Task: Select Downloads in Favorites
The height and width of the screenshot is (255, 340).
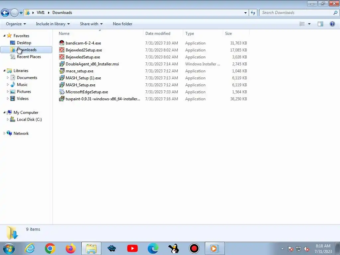Action: pyautogui.click(x=26, y=50)
